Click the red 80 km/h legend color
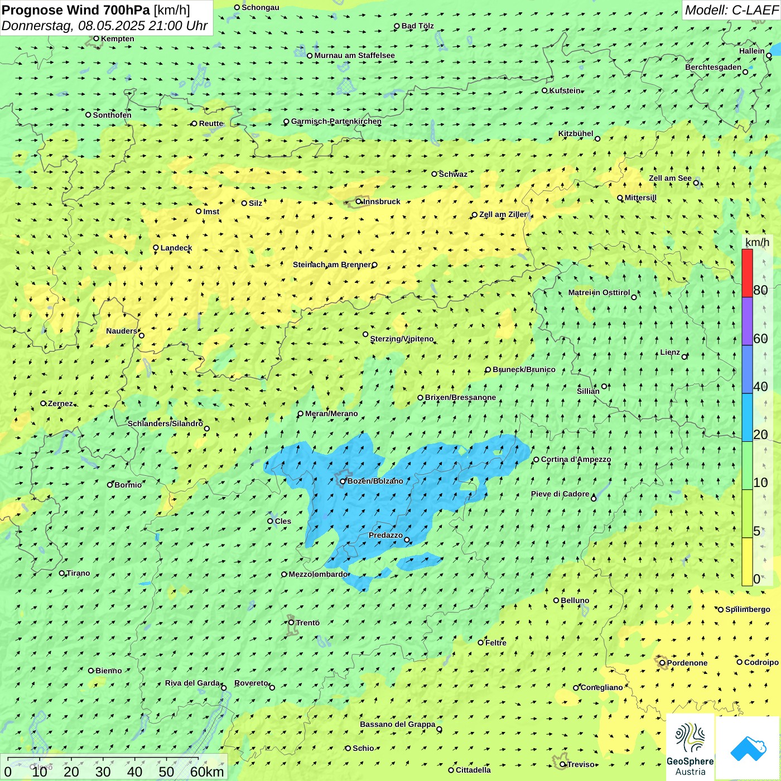 click(747, 273)
